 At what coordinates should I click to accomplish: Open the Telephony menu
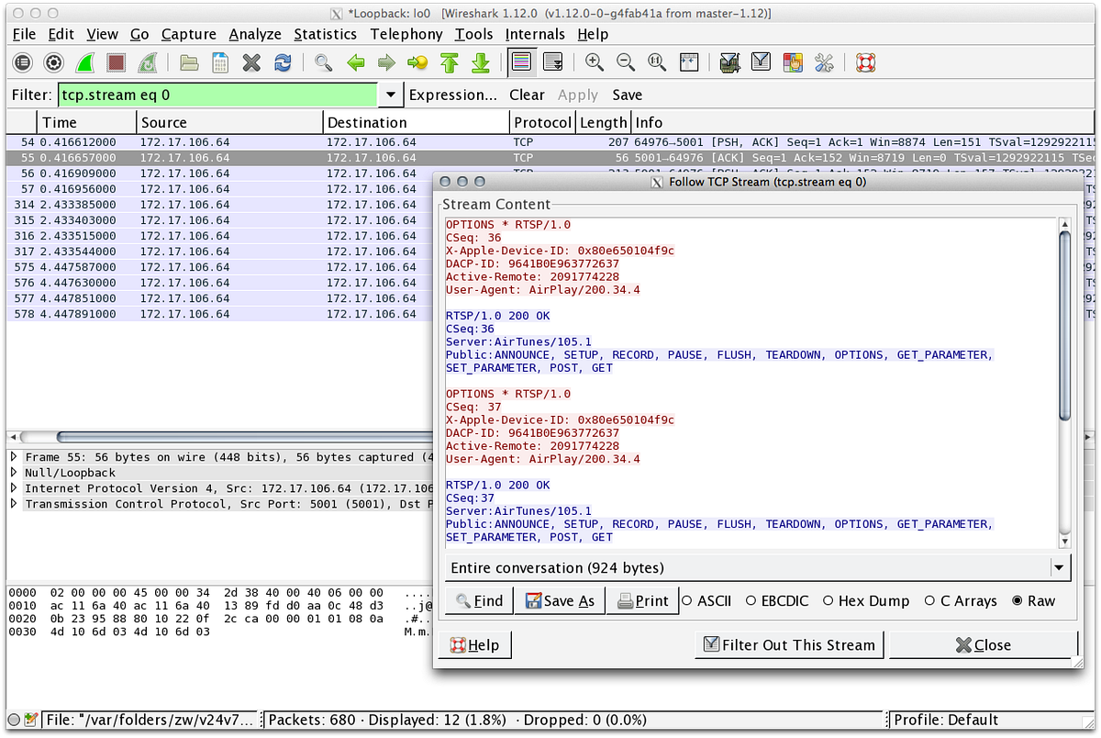[x=406, y=34]
